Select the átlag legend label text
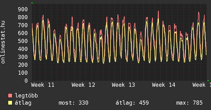 point(23,103)
